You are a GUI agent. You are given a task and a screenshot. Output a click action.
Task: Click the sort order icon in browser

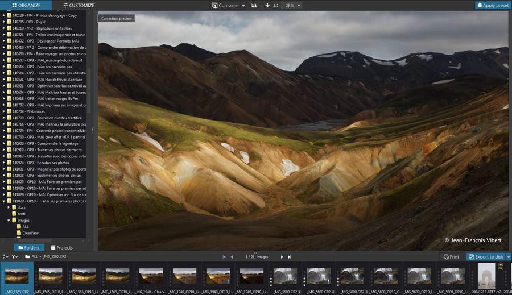(x=5, y=257)
